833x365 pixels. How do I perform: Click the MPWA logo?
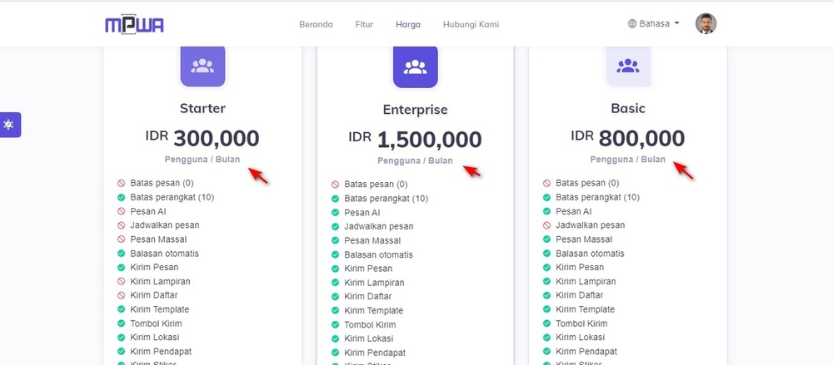tap(134, 24)
